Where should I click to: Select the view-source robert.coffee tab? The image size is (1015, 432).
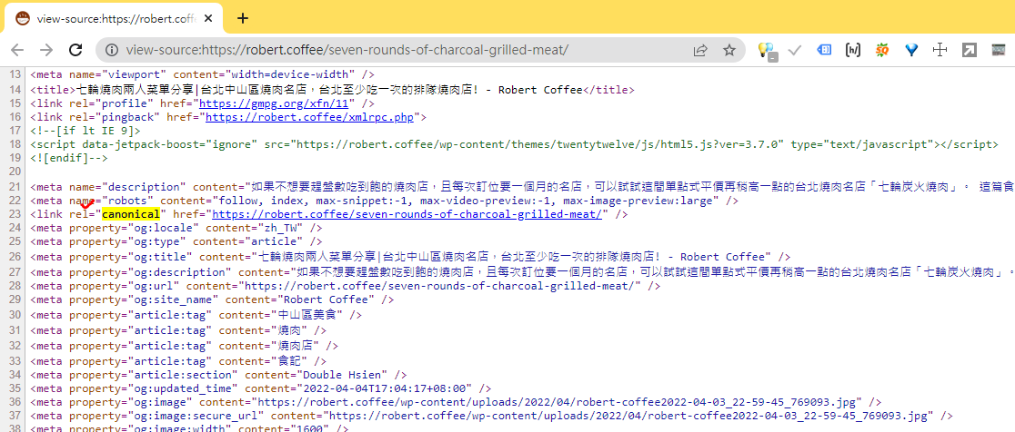(x=114, y=19)
